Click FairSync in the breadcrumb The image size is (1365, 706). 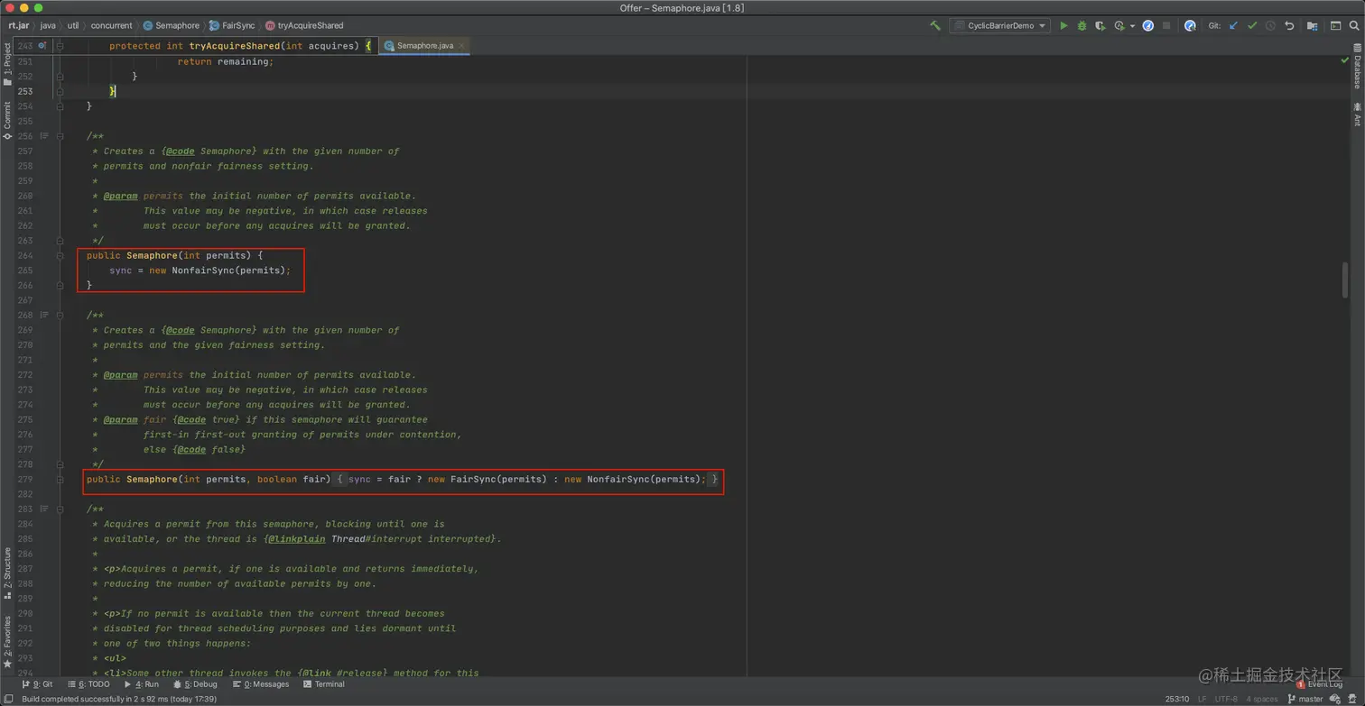(233, 25)
